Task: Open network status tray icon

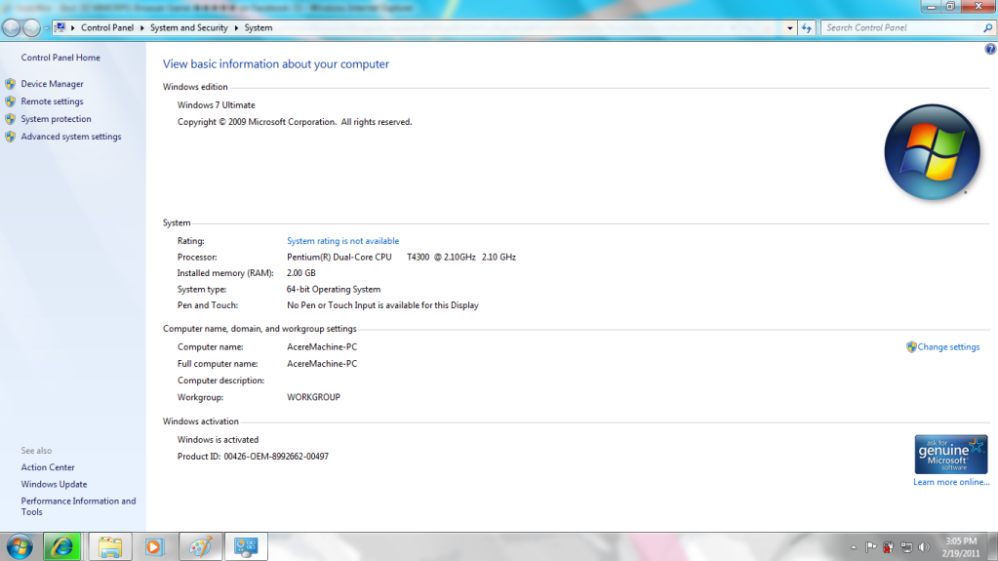Action: [906, 547]
